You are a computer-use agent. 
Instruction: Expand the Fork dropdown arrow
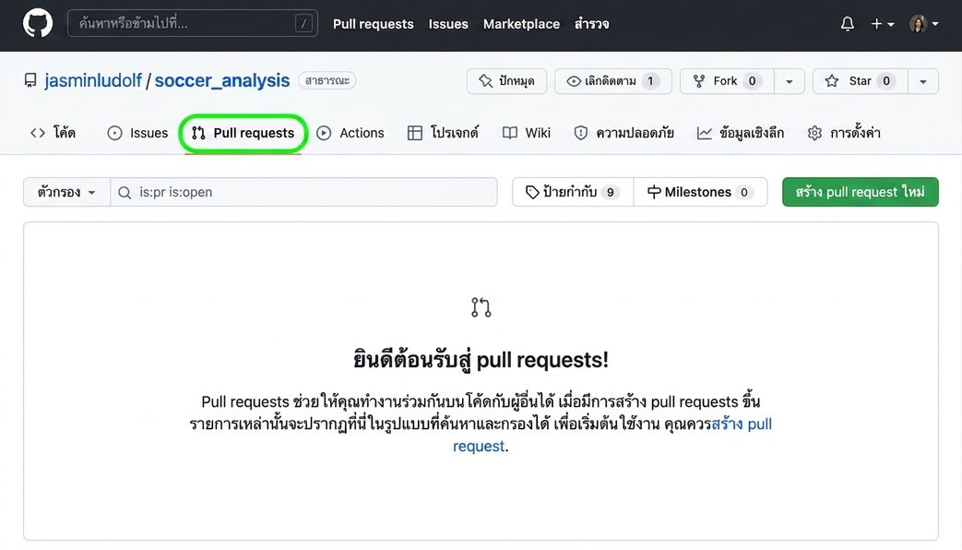pos(790,81)
